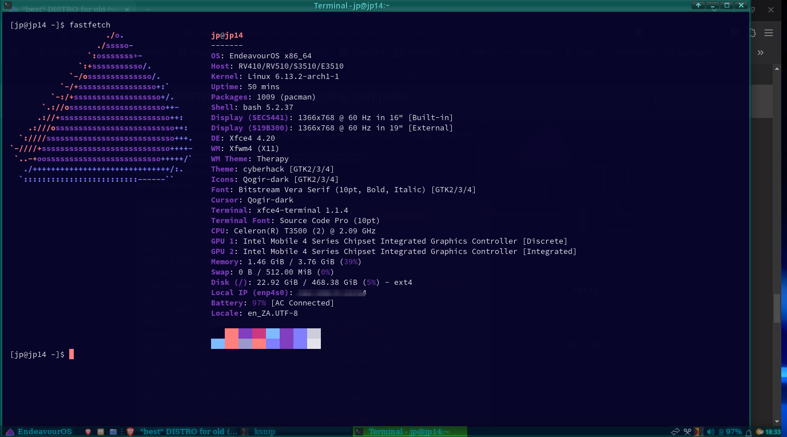Click the salmon color block in the top palette row

coord(232,333)
